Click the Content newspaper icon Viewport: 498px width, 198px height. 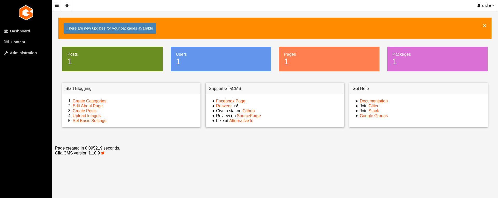coord(6,42)
